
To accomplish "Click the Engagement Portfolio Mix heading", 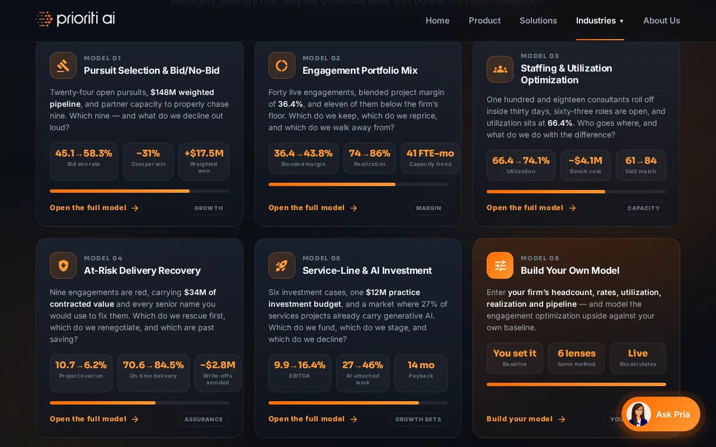I will (360, 70).
